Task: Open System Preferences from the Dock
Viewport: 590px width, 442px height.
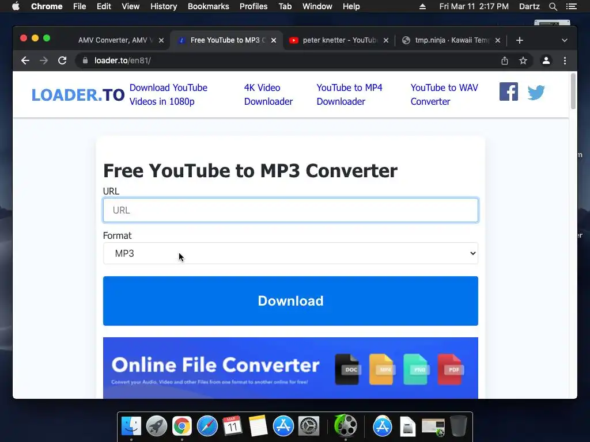Action: (309, 426)
